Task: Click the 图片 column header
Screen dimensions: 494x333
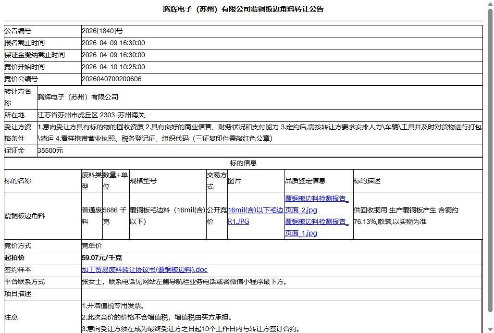Action: 256,181
